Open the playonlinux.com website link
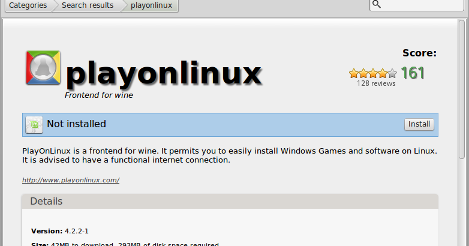The width and height of the screenshot is (469, 246). 71,180
